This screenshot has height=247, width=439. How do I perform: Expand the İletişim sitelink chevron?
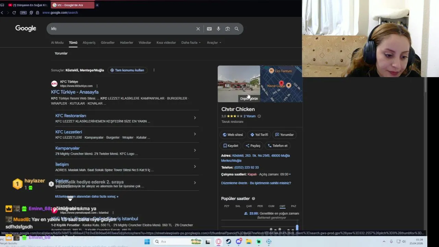195,166
